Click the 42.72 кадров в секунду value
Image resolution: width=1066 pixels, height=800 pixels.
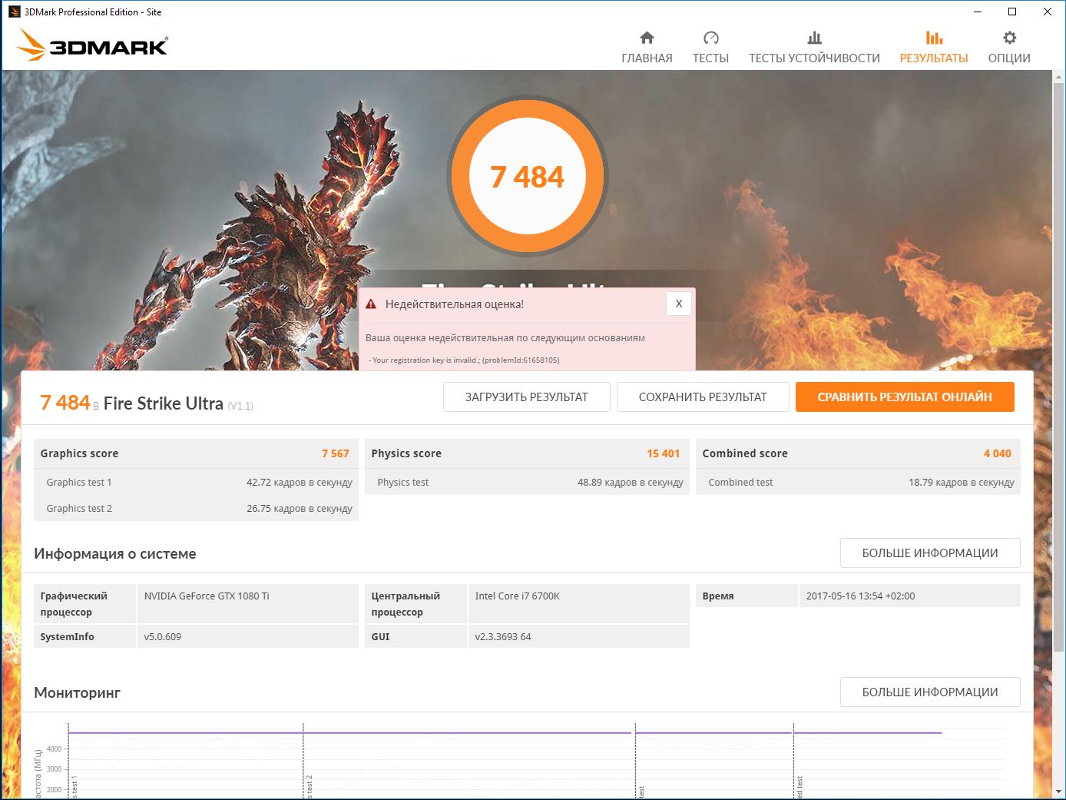click(300, 483)
